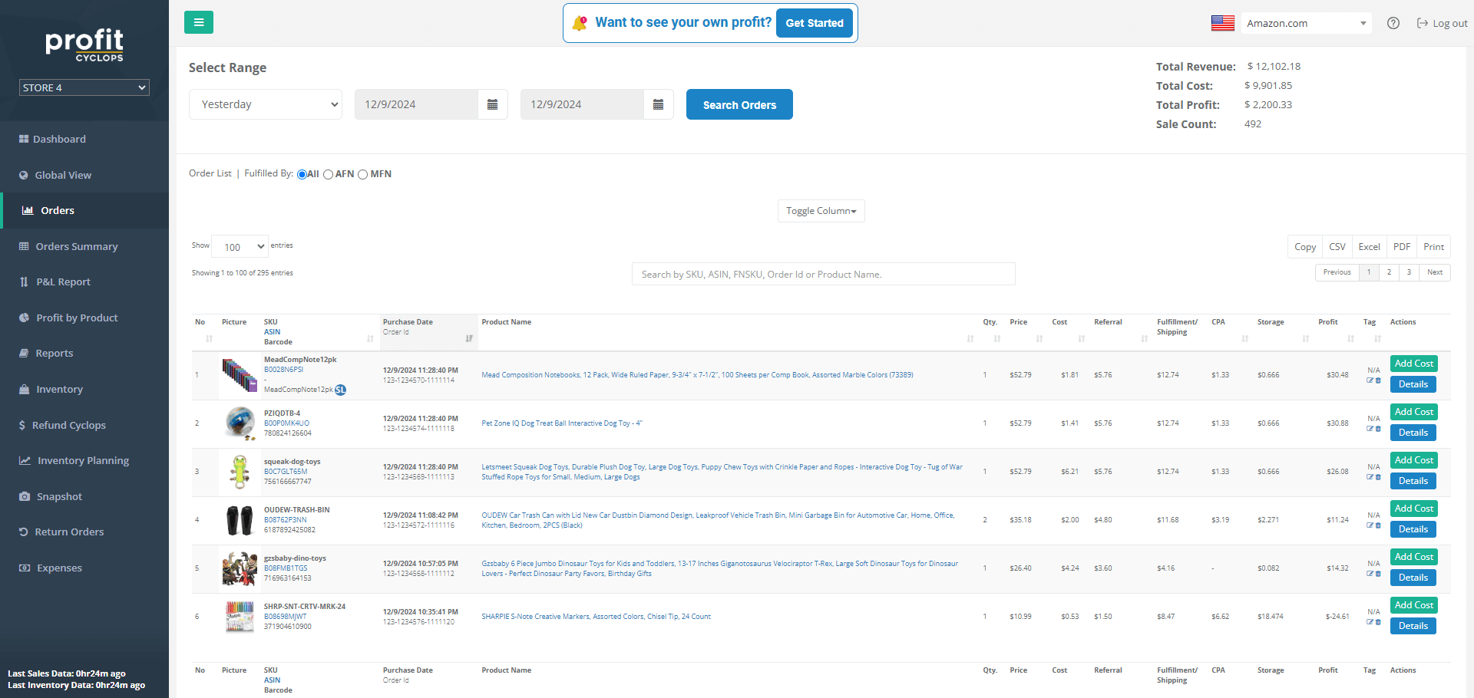The image size is (1474, 698).
Task: Export the table as Excel
Action: tap(1369, 246)
